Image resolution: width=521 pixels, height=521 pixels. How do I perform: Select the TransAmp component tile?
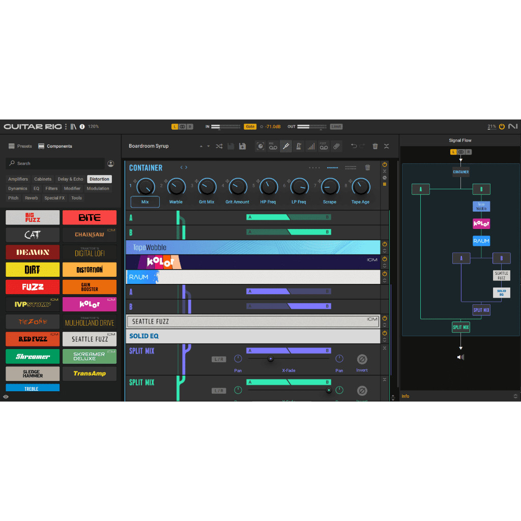(90, 373)
